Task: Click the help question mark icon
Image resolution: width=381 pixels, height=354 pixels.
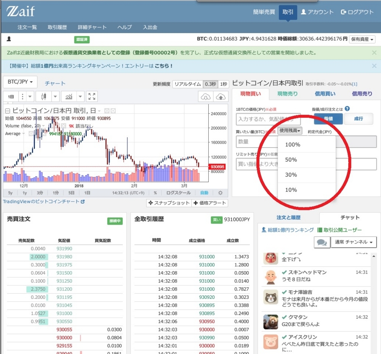Action: [x=347, y=109]
